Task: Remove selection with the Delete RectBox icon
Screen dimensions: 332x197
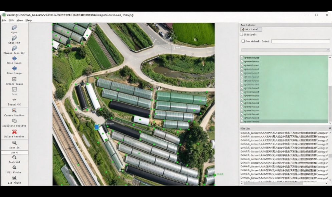Action: point(14,131)
